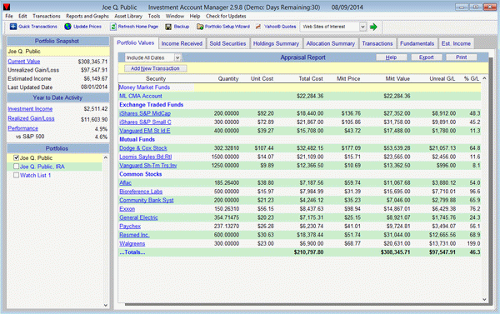Open the iShares S&P MidCap security link
This screenshot has width=500, height=314.
[145, 113]
